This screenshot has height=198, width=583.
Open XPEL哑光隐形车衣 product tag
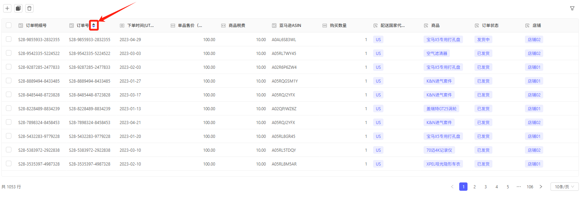point(443,164)
